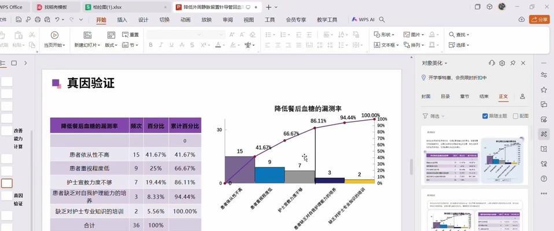Click the Undo arrow icon
This screenshot has height=231, width=554.
click(x=57, y=20)
